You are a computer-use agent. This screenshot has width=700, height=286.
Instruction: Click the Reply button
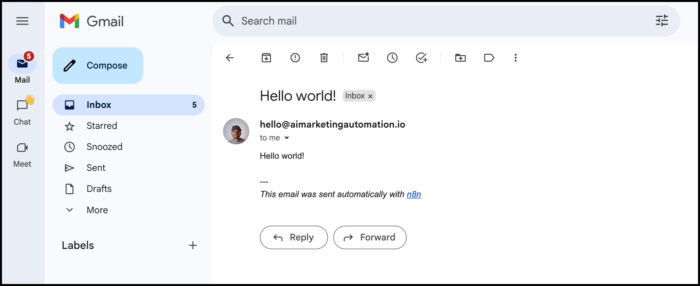pyautogui.click(x=294, y=237)
